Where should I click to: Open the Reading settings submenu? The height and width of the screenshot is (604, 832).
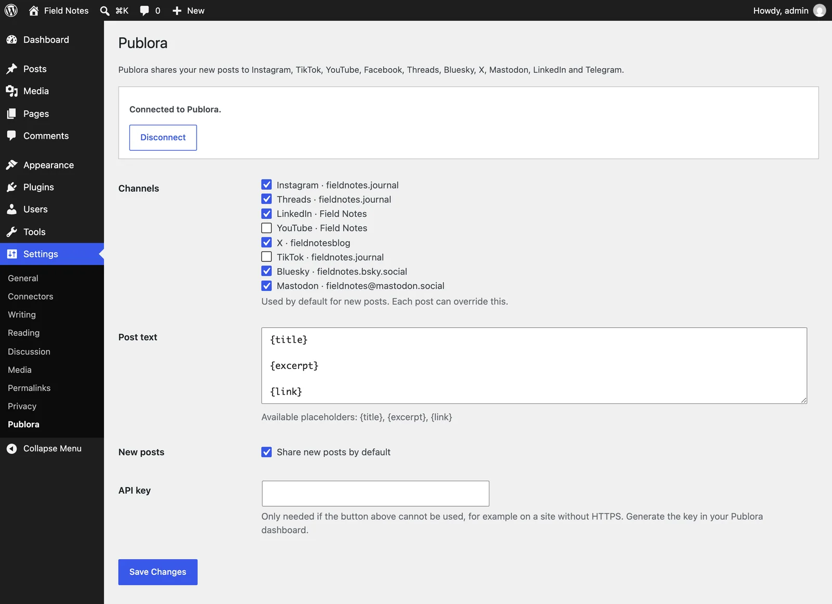[x=23, y=333]
